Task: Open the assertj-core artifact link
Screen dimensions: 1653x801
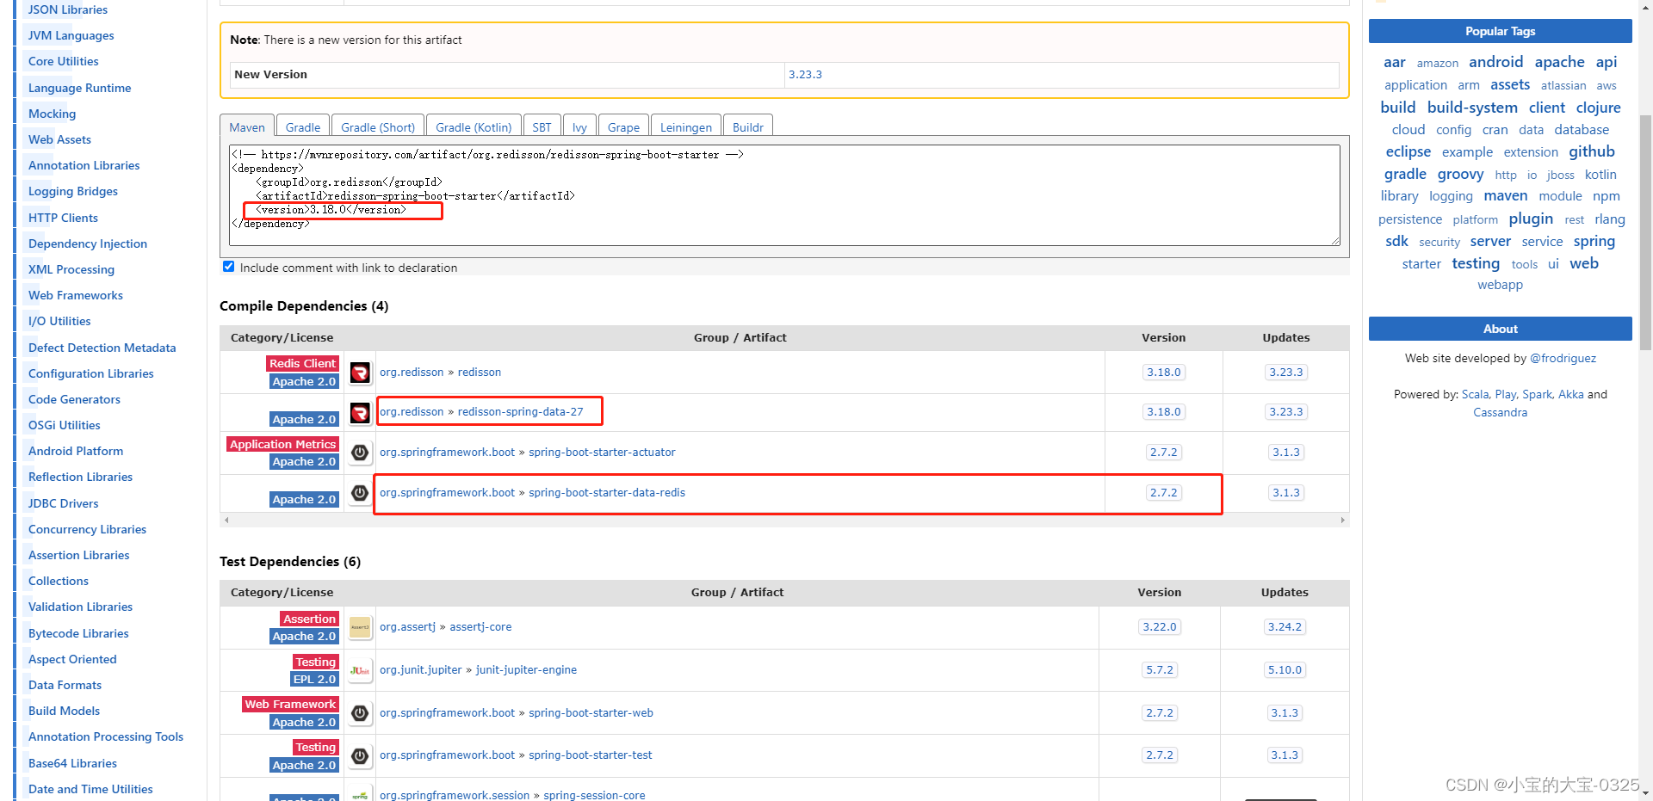Action: (480, 627)
